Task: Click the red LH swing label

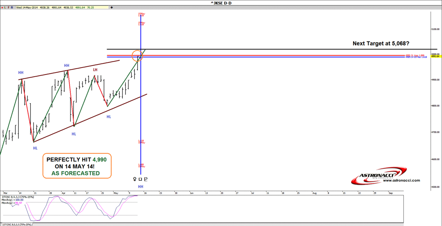Action: (x=95, y=70)
